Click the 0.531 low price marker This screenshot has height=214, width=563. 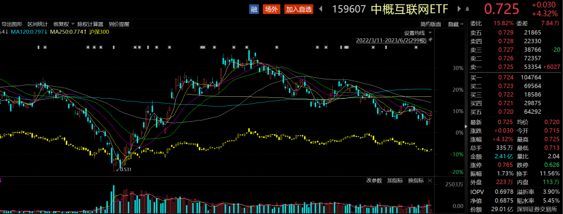click(x=126, y=170)
